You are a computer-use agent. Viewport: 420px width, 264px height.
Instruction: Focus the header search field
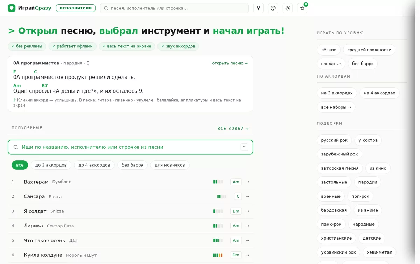click(174, 8)
